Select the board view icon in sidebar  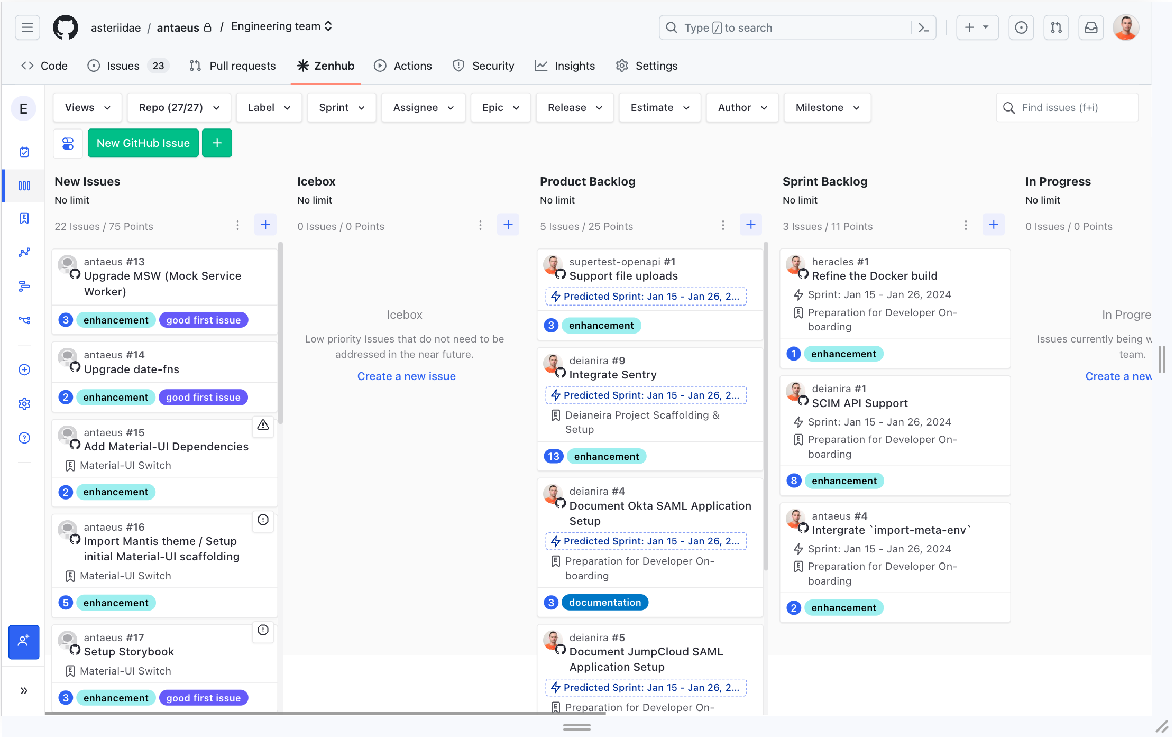(24, 186)
